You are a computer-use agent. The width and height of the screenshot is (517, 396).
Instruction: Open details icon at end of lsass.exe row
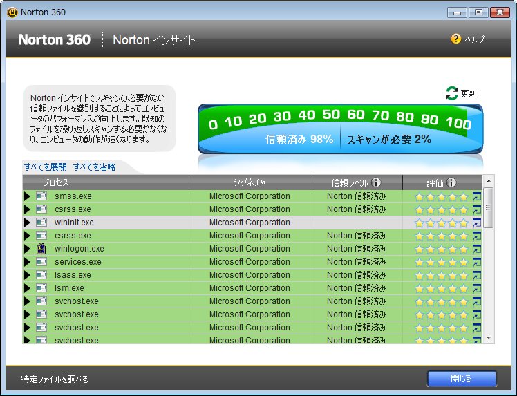[x=477, y=276]
